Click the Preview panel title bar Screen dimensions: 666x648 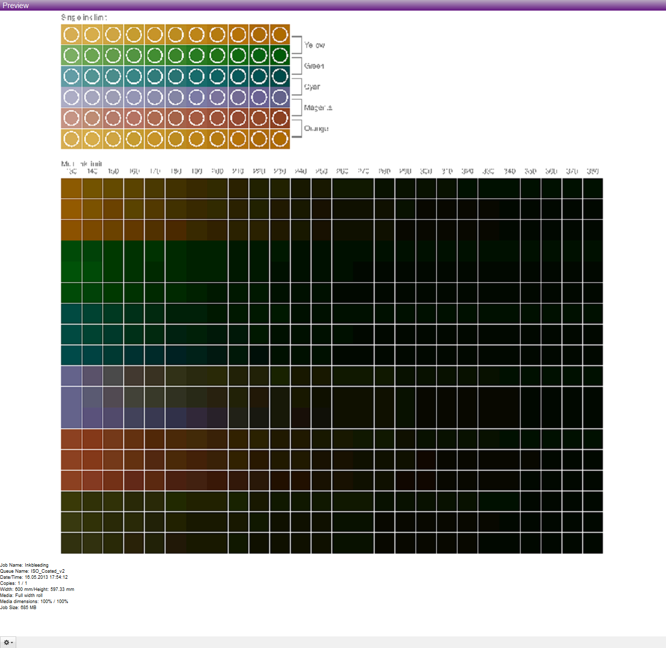pos(333,5)
